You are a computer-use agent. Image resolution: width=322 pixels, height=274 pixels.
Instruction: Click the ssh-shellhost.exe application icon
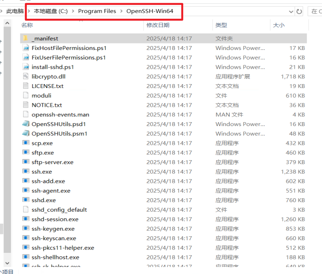tap(26, 257)
